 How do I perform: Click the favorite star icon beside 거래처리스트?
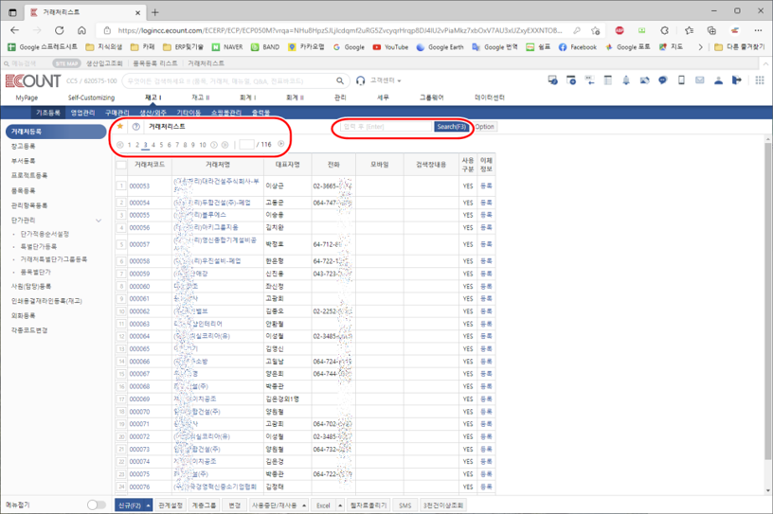click(x=119, y=126)
